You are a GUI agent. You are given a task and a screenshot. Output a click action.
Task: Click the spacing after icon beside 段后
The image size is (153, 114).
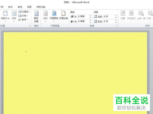pos(95,21)
